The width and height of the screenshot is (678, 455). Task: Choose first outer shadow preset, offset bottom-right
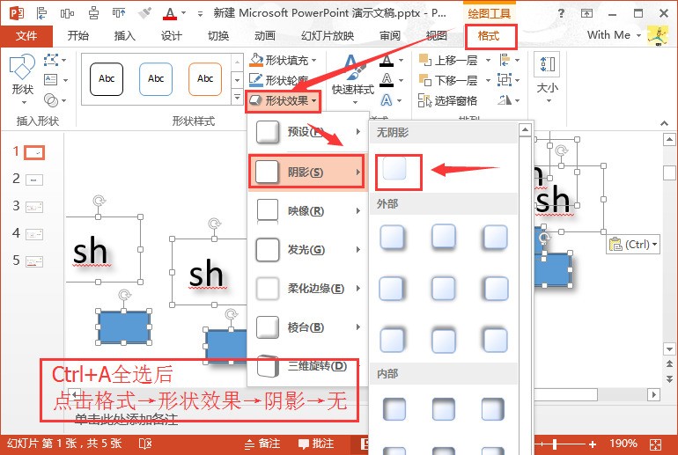point(392,238)
